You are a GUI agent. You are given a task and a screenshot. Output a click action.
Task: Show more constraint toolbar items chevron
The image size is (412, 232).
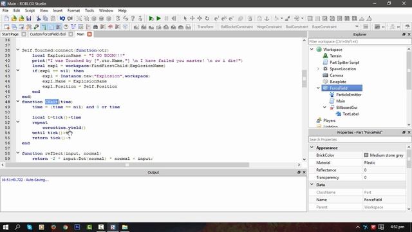[357, 26]
